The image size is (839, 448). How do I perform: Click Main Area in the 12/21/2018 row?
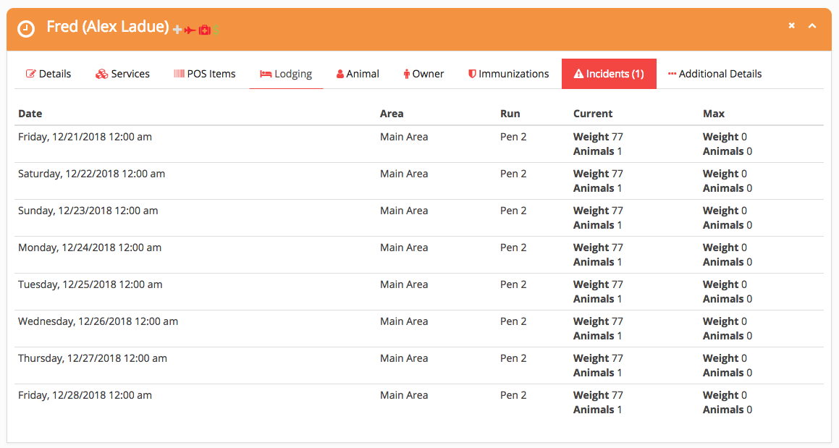click(x=404, y=137)
